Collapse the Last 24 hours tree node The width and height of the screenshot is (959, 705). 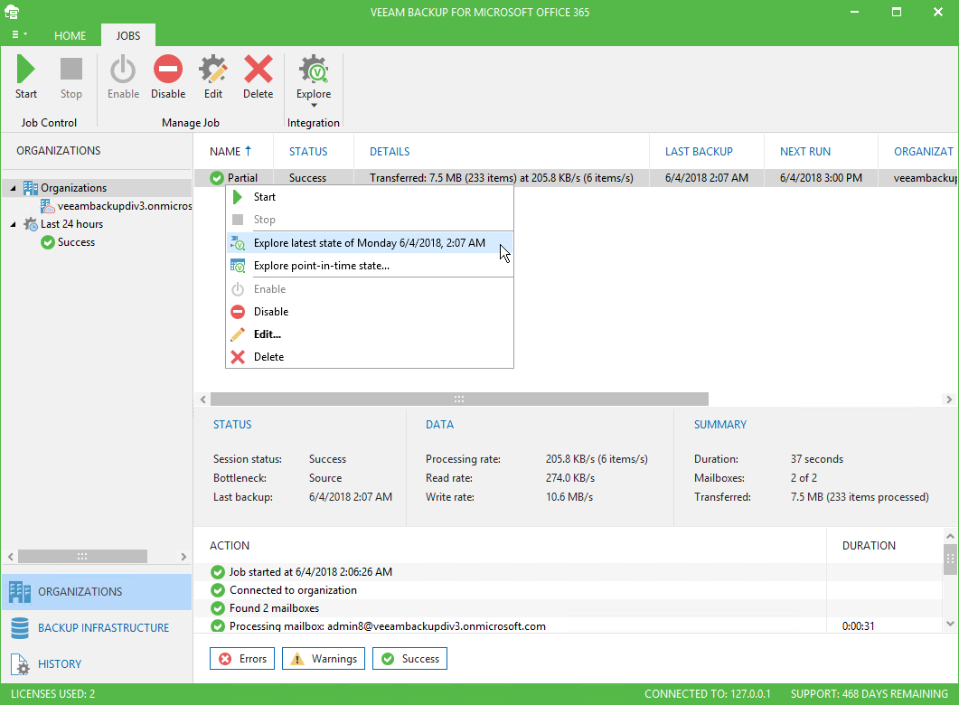[13, 224]
